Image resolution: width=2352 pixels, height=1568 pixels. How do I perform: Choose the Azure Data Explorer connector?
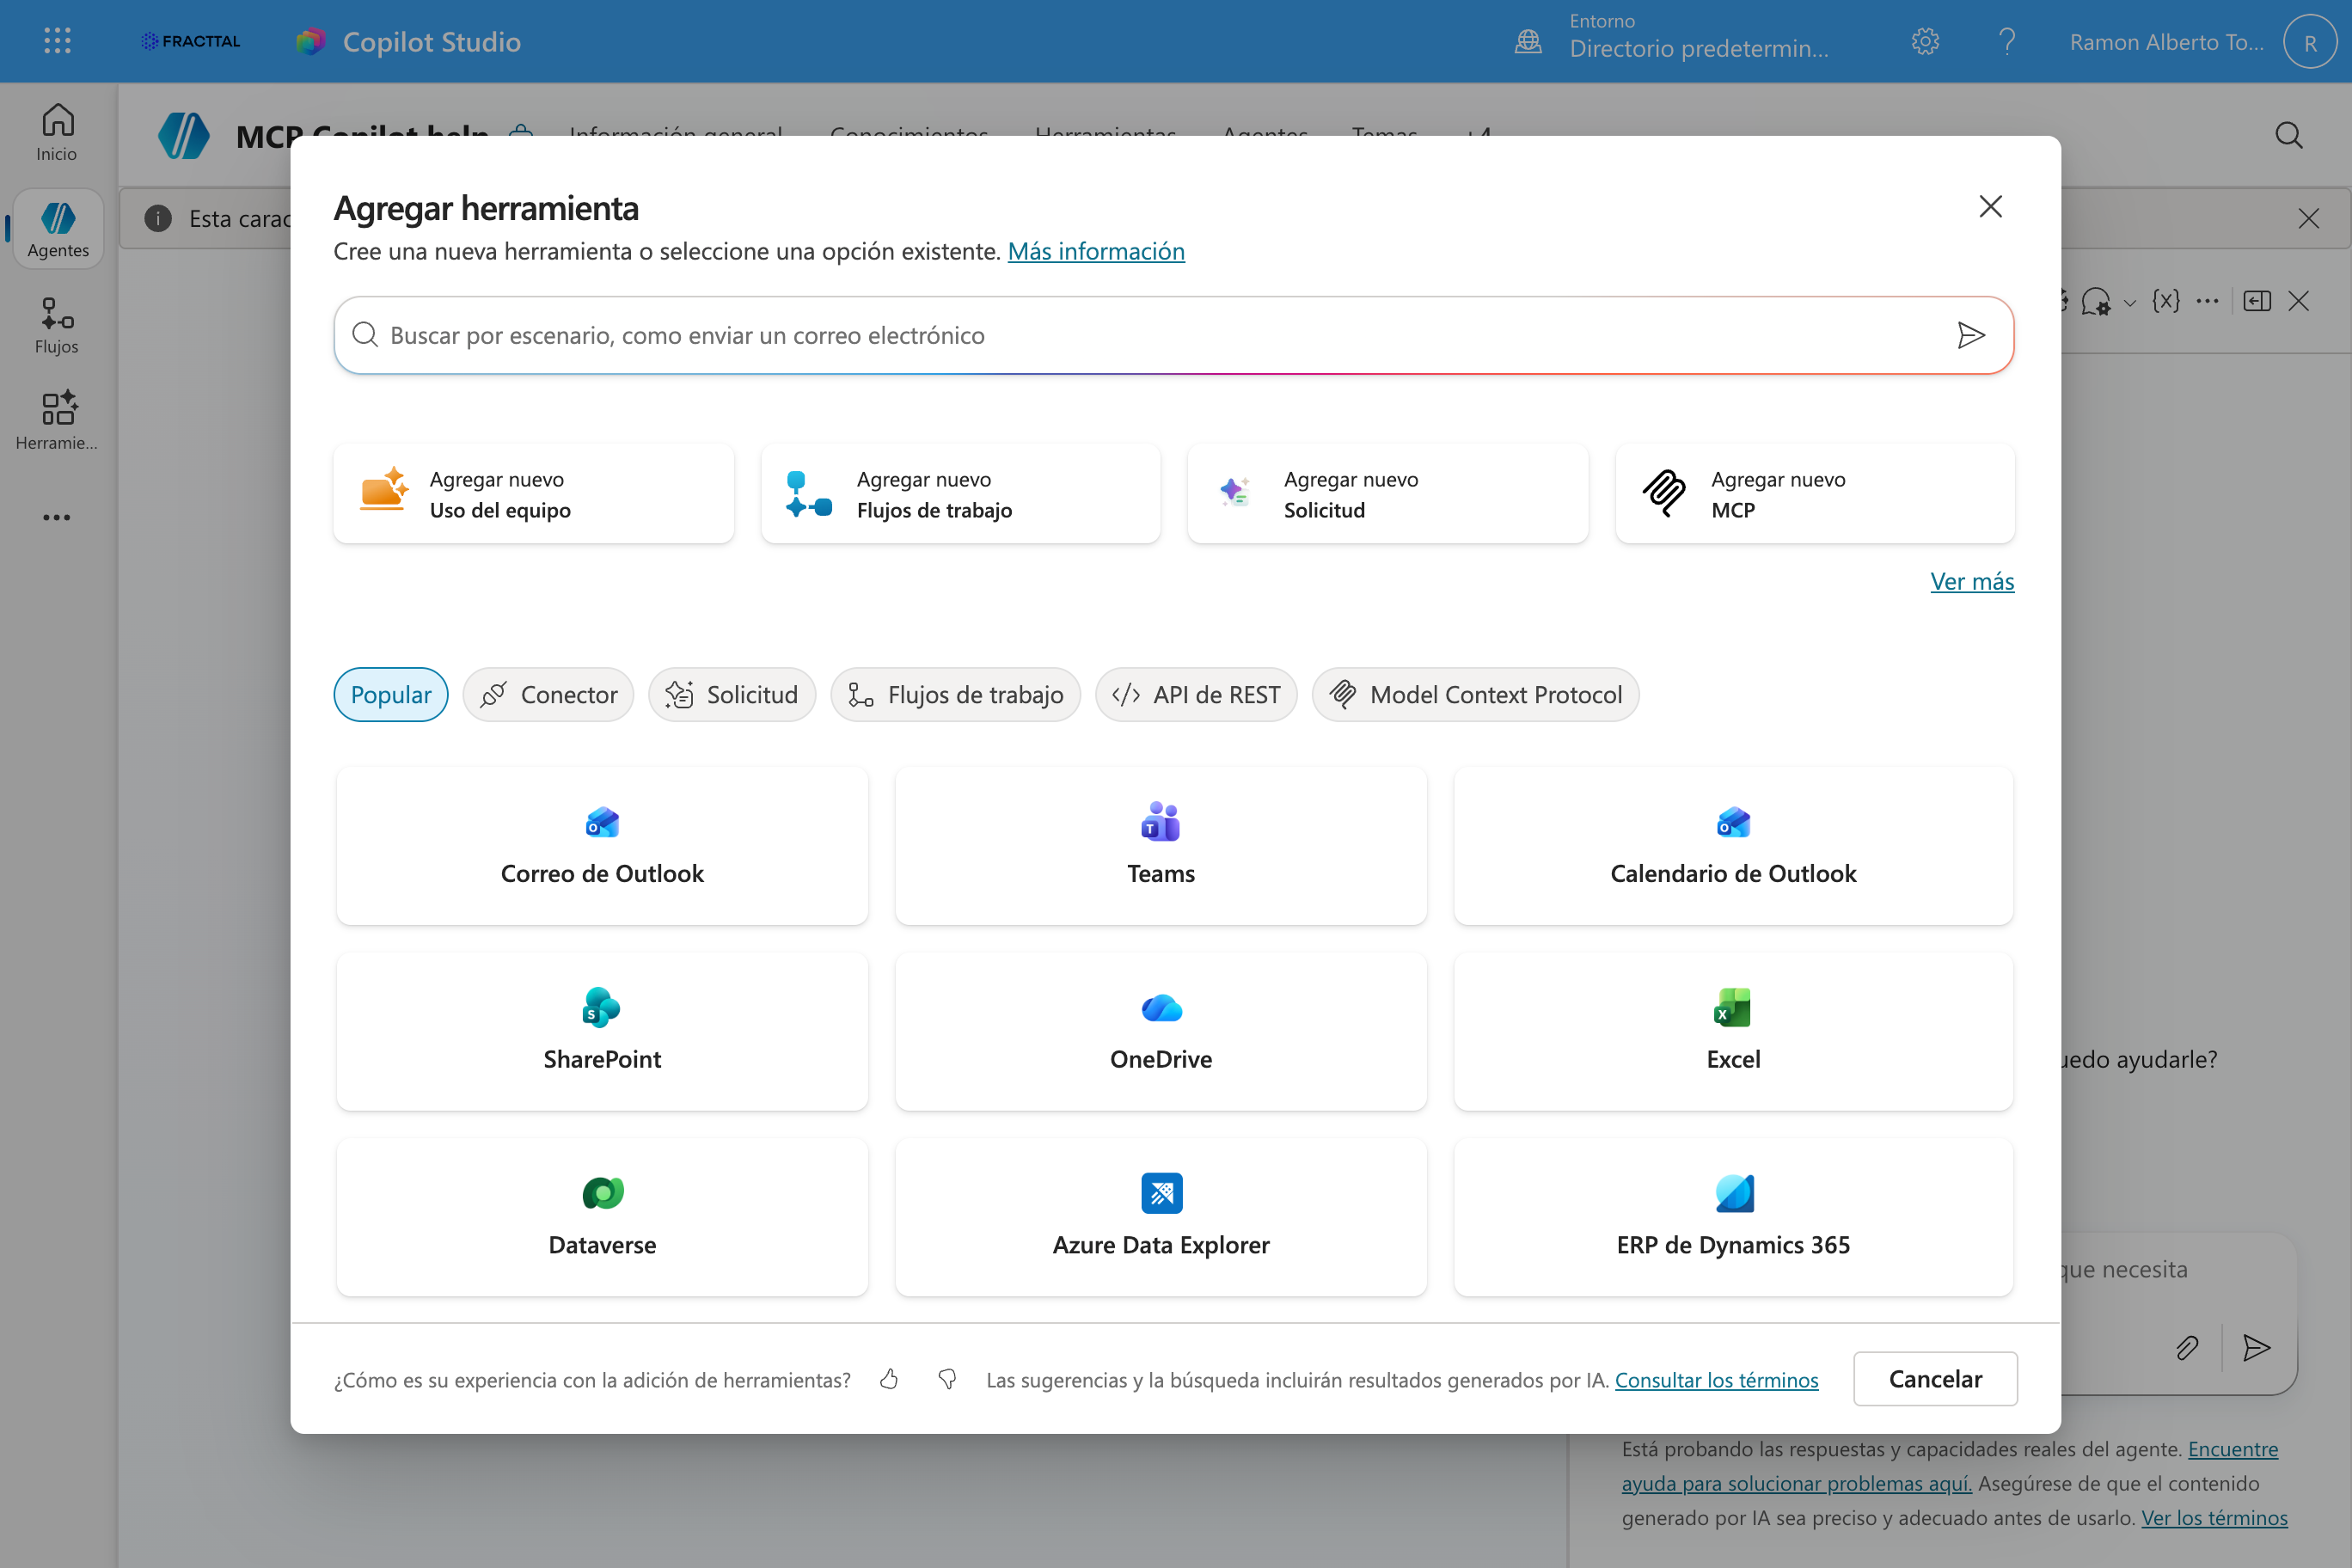coord(1161,1217)
